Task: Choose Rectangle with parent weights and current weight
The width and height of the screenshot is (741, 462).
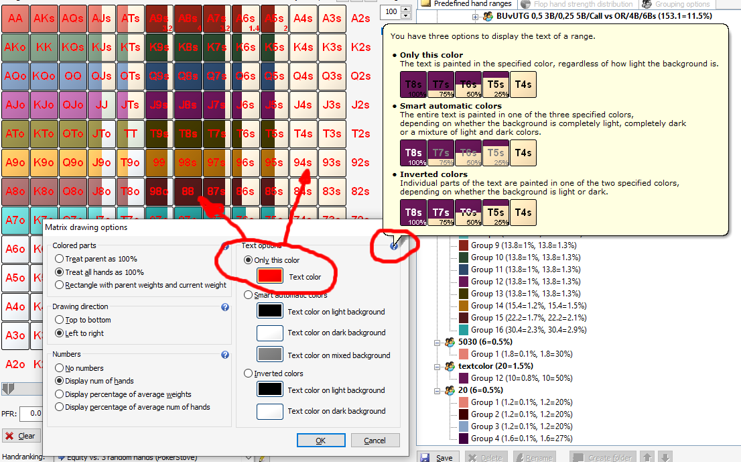Action: pyautogui.click(x=141, y=285)
